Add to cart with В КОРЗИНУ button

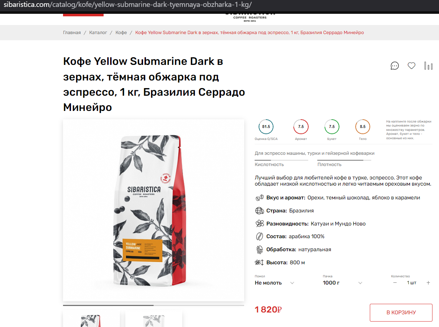[401, 312]
